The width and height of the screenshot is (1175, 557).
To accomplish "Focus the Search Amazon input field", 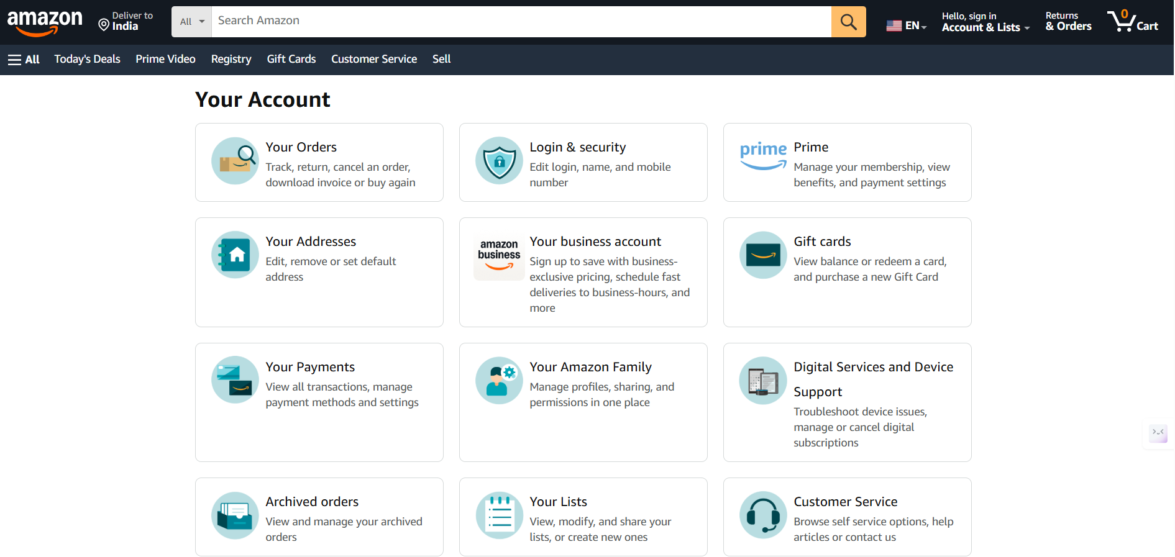I will (521, 22).
